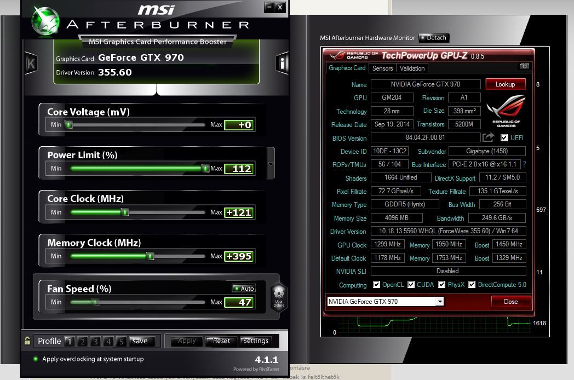Open the information i side button
The width and height of the screenshot is (574, 380).
[x=282, y=64]
